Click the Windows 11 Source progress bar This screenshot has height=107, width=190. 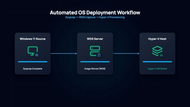33,62
